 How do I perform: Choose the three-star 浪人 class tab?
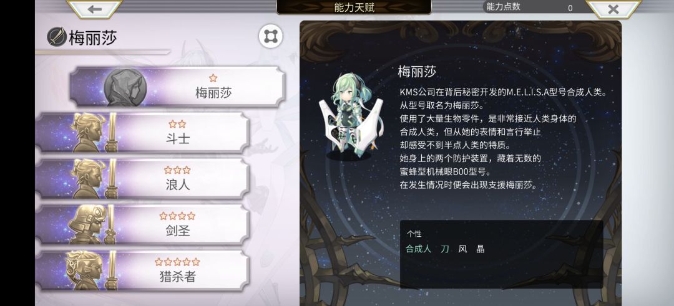pyautogui.click(x=142, y=178)
